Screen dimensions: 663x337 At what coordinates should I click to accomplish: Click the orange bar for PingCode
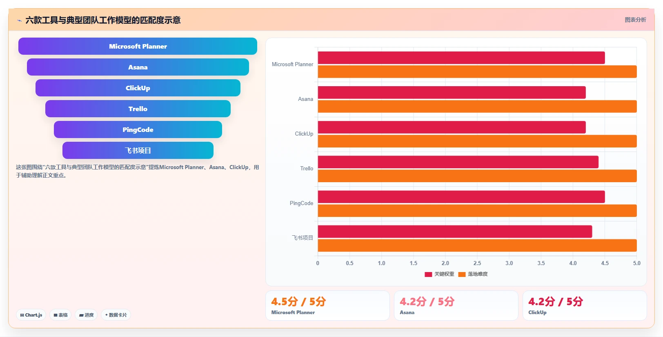[x=477, y=210]
